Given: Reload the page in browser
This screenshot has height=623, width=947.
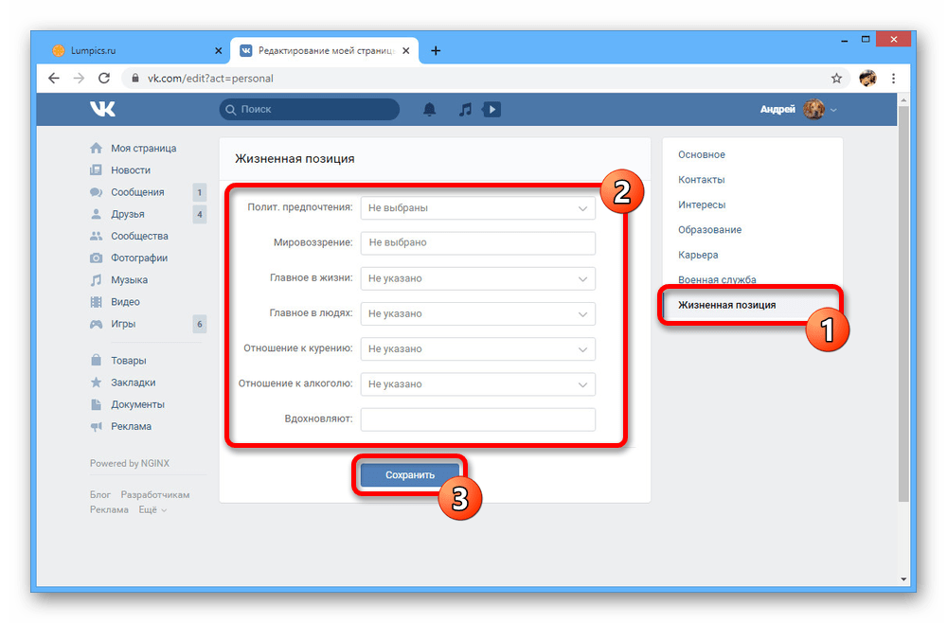Looking at the screenshot, I should [104, 79].
